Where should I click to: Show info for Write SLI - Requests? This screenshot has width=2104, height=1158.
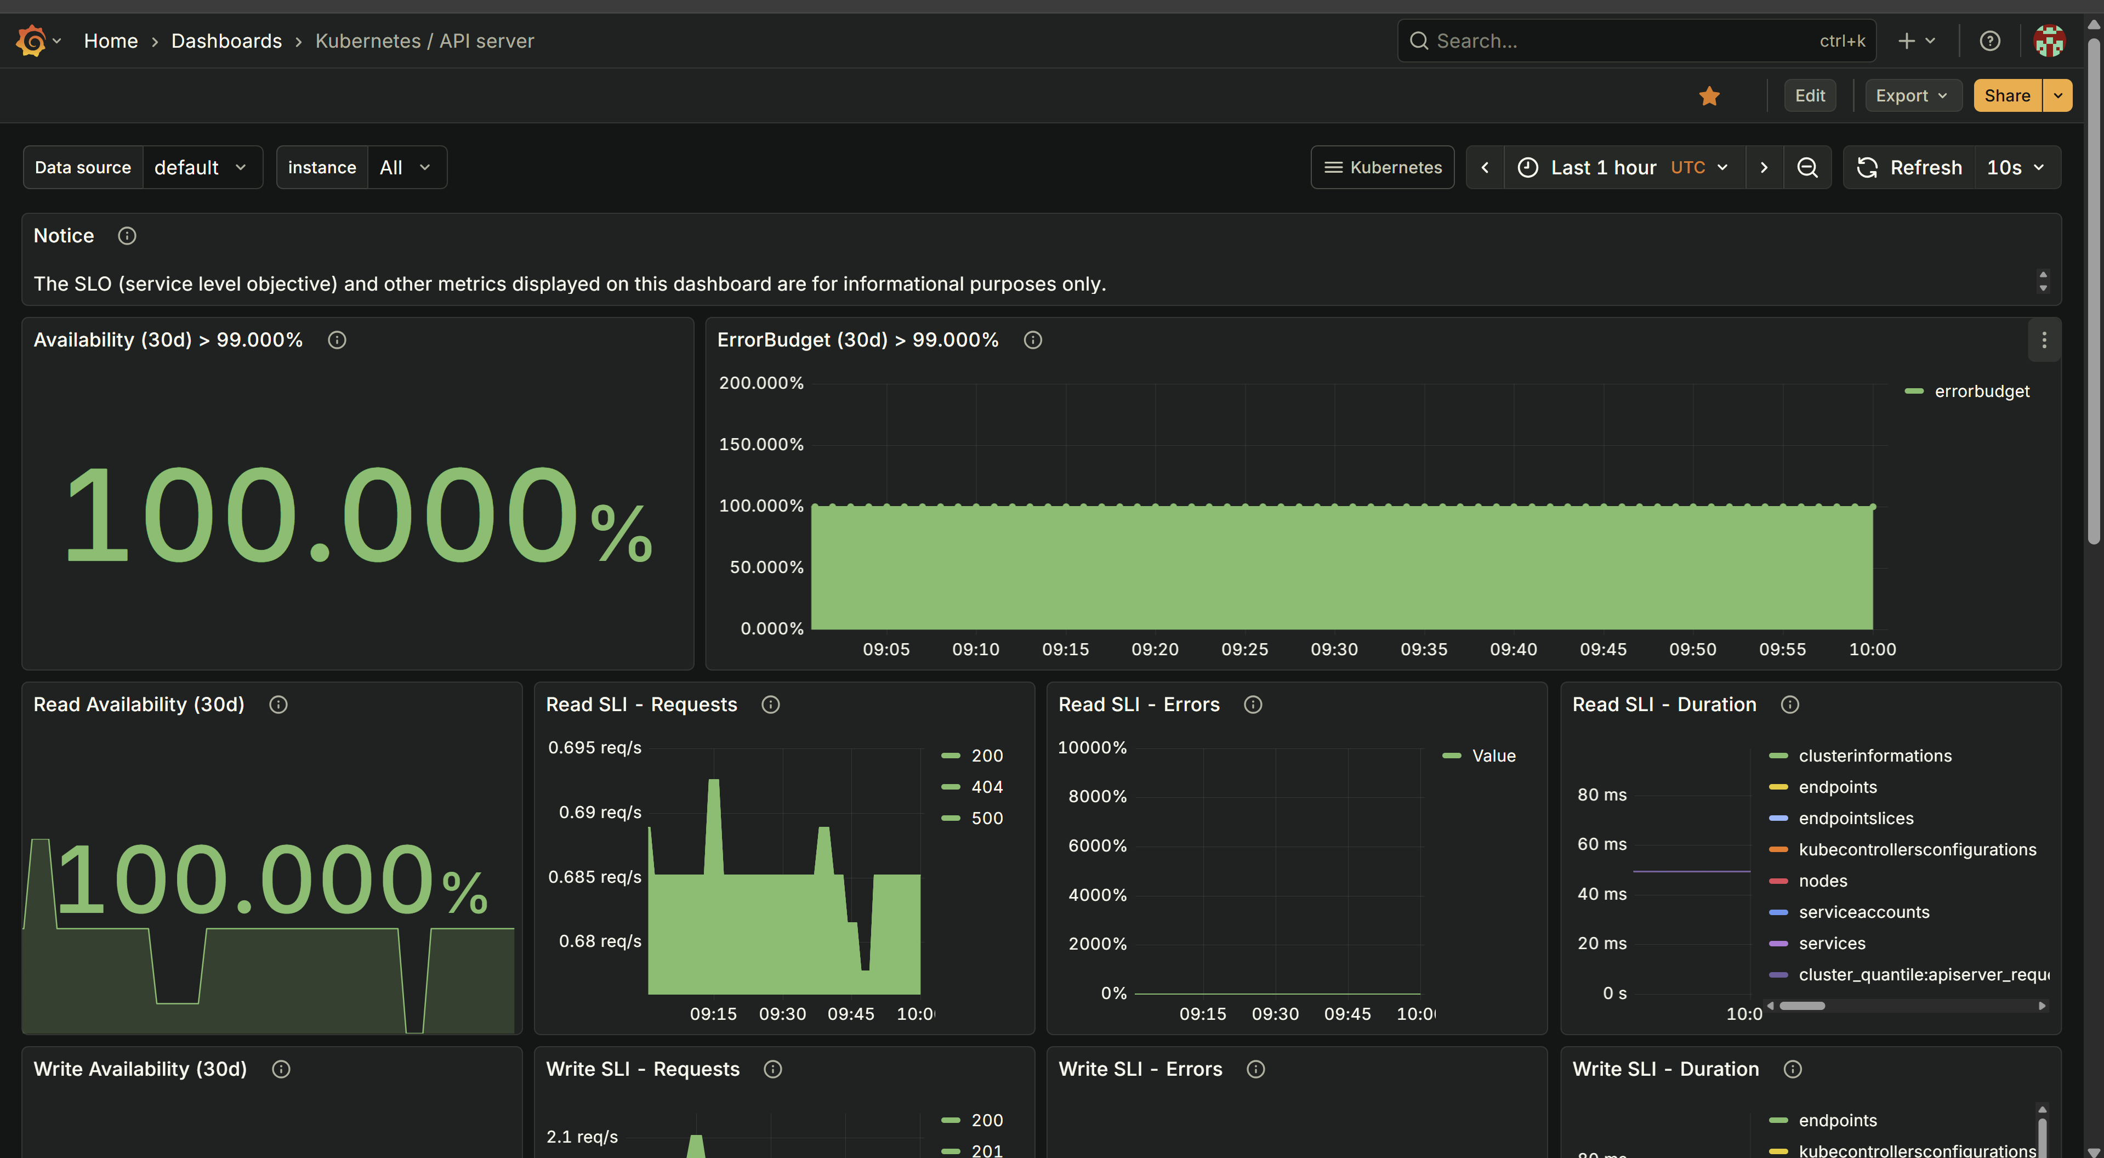point(772,1069)
